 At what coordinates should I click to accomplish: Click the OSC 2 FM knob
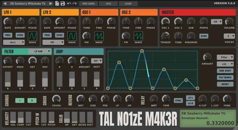pyautogui.click(x=126, y=36)
